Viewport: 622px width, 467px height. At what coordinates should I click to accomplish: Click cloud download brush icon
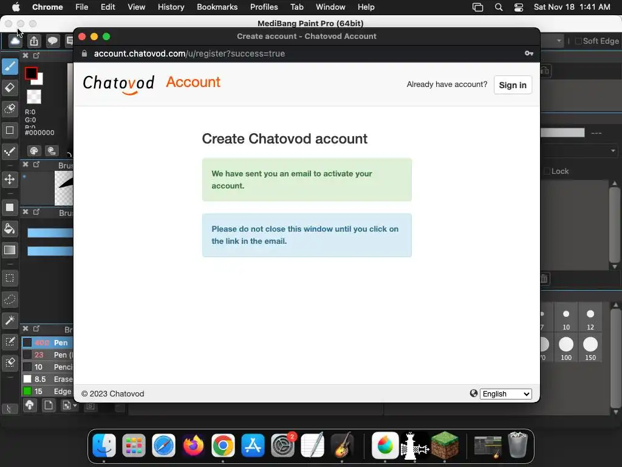pyautogui.click(x=29, y=405)
